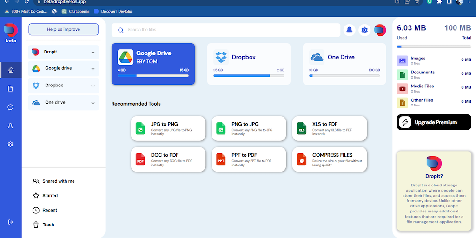This screenshot has height=238, width=476.
Task: Expand the Dropit storage section
Action: [x=93, y=53]
